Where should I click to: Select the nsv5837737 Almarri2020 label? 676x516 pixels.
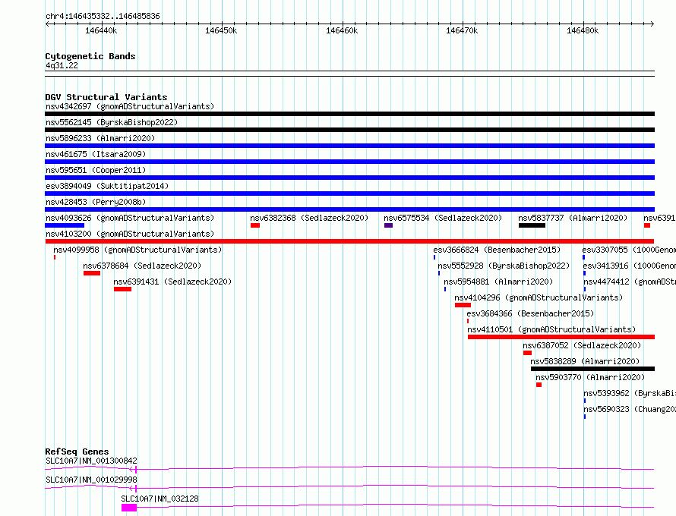pyautogui.click(x=573, y=218)
